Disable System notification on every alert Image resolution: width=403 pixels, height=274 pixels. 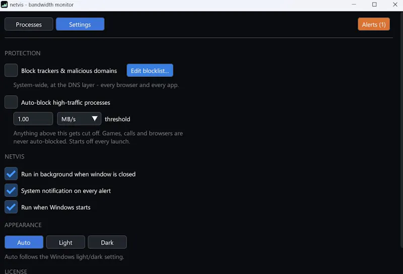(11, 190)
